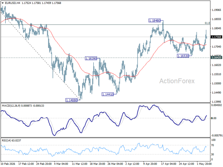Click the 26 Mar 04:00 time label
Image resolution: width=223 pixels, height=167 pixels.
(x=115, y=164)
